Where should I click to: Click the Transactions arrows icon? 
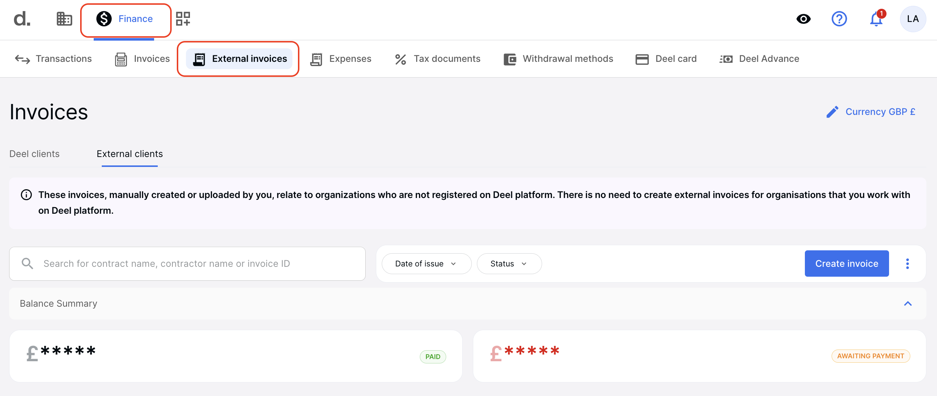point(22,59)
